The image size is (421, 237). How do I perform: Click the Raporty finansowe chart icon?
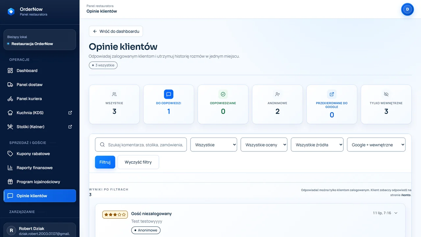[x=10, y=168]
